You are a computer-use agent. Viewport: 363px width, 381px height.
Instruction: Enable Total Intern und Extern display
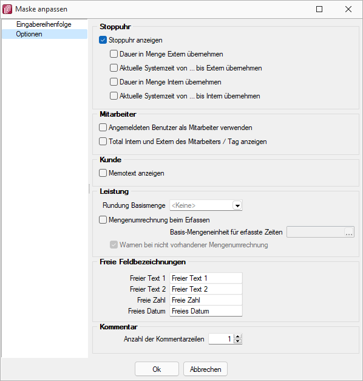click(103, 142)
